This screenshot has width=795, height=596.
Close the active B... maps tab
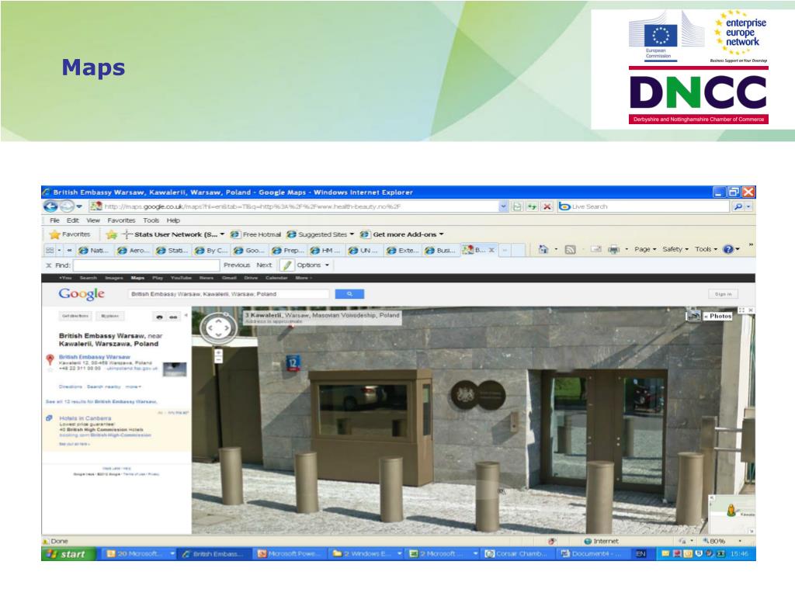point(491,250)
